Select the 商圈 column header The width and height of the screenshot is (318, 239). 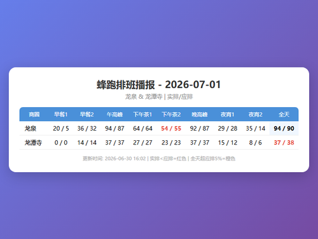34,115
